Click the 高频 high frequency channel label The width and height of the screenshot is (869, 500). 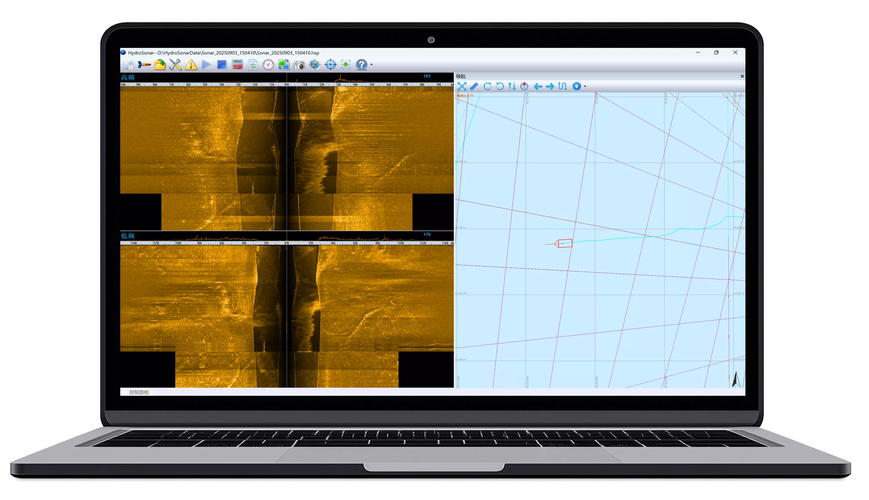[x=128, y=77]
